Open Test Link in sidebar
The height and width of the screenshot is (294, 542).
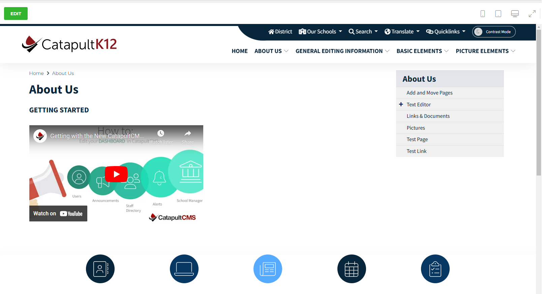click(x=416, y=151)
